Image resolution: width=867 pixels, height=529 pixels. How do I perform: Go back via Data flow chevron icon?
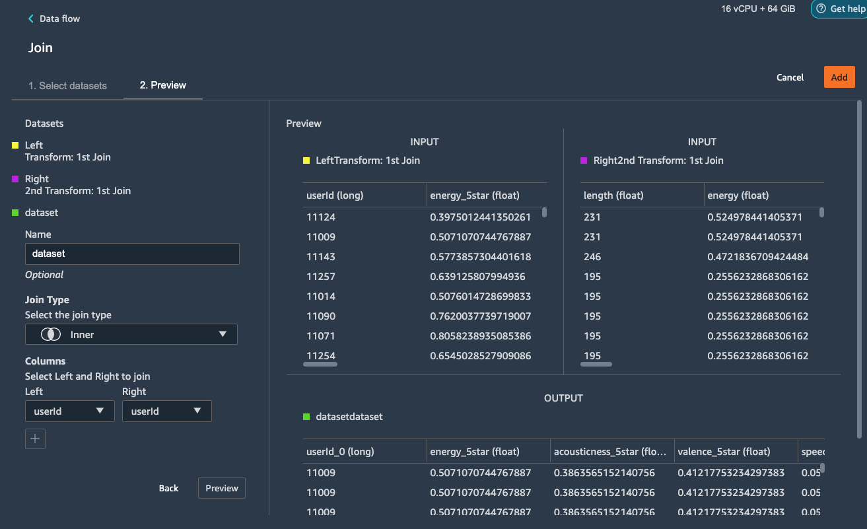click(30, 18)
